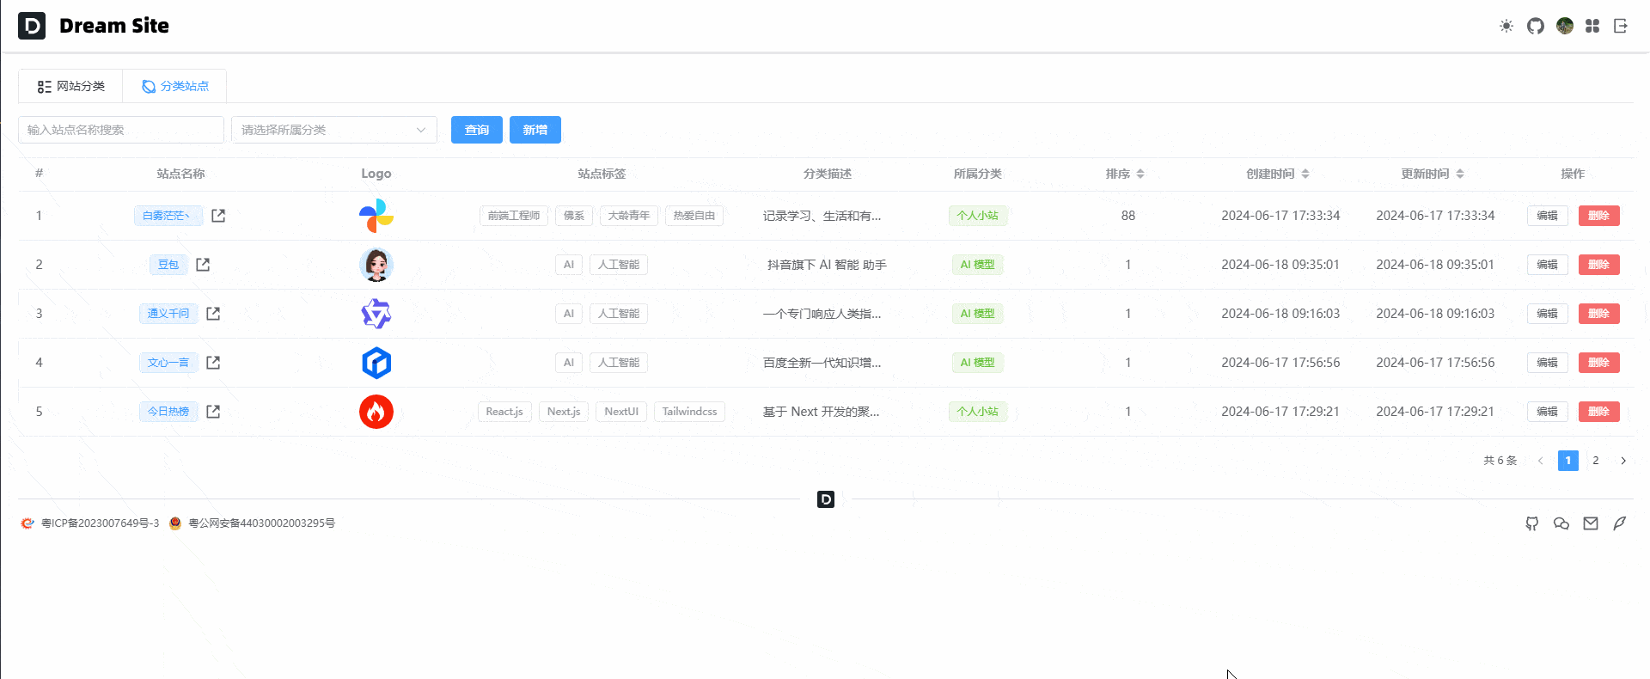Open the external link icon next to 通义千问

point(213,314)
